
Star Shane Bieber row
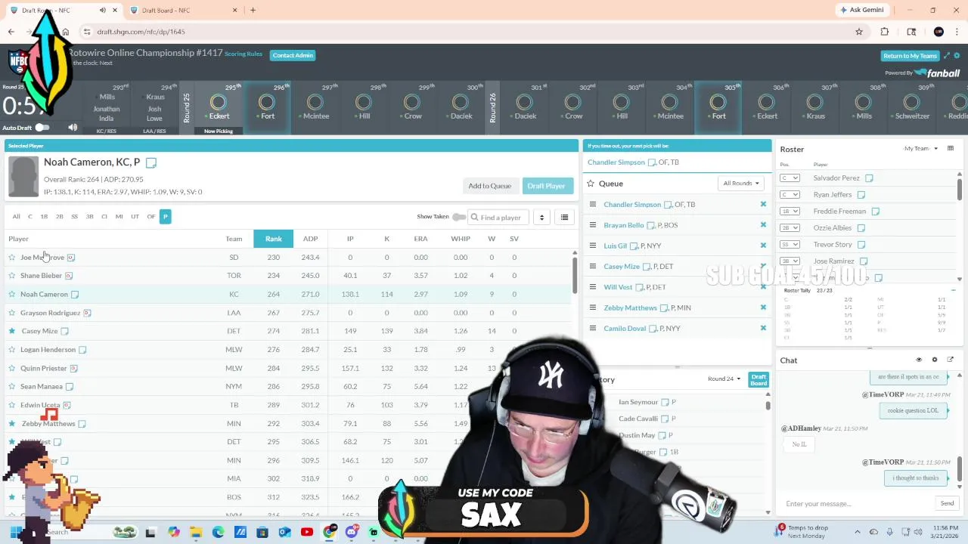point(12,276)
